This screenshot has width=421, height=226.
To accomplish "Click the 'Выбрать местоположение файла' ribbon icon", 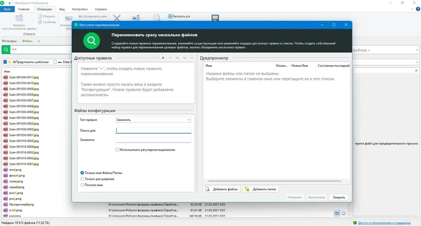I will (19, 18).
